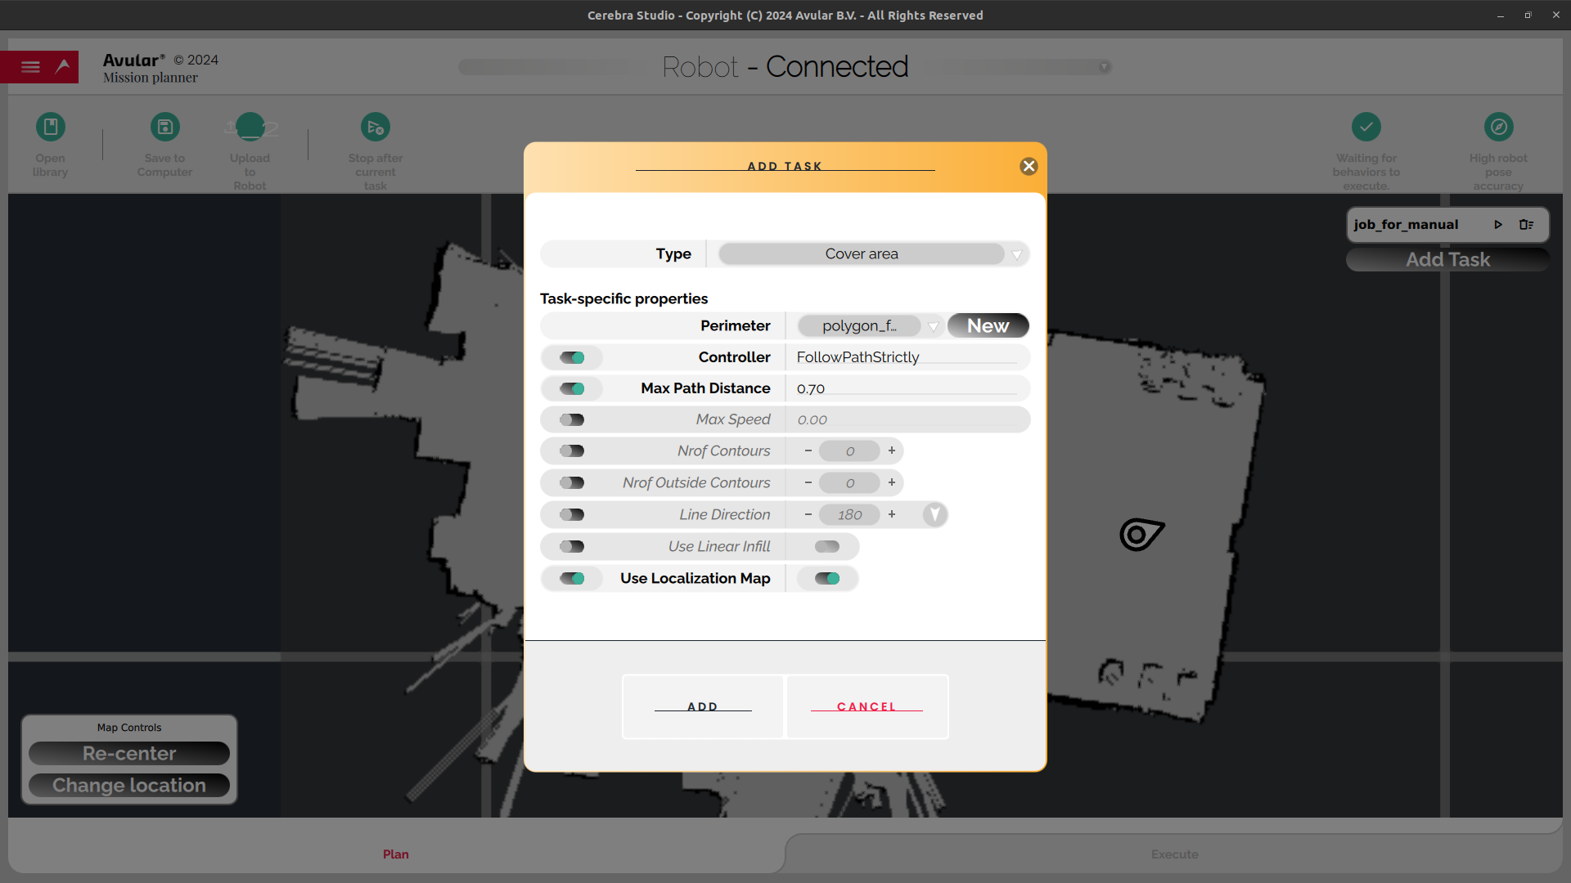Image resolution: width=1571 pixels, height=883 pixels.
Task: Click the ADD button
Action: 702,707
